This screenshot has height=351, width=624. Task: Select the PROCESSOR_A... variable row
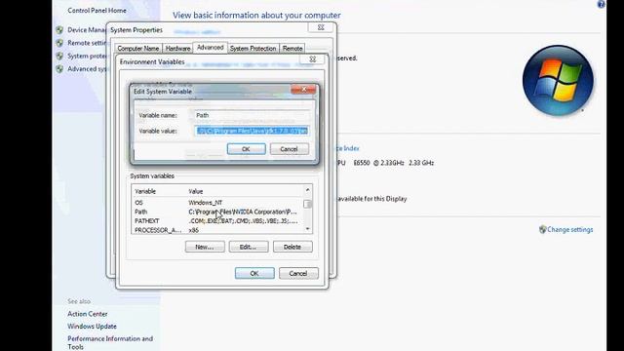pos(217,230)
